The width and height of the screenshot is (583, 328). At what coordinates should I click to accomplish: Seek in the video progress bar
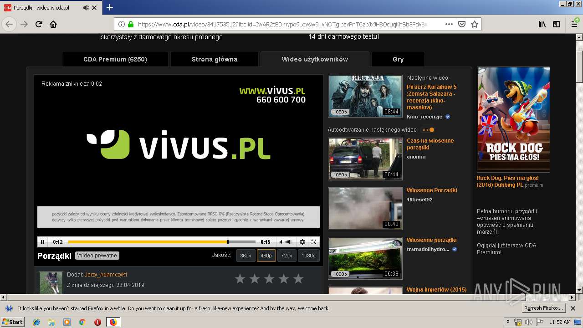[162, 242]
